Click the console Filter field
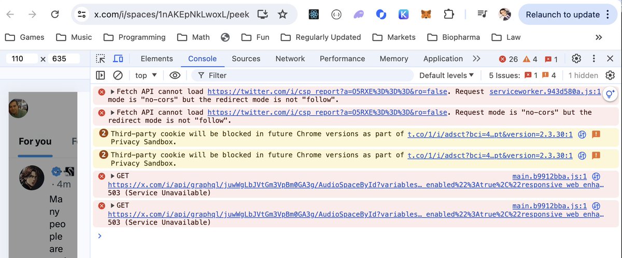The image size is (622, 258). (302, 75)
